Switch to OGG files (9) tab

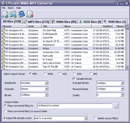pyautogui.click(x=90, y=22)
